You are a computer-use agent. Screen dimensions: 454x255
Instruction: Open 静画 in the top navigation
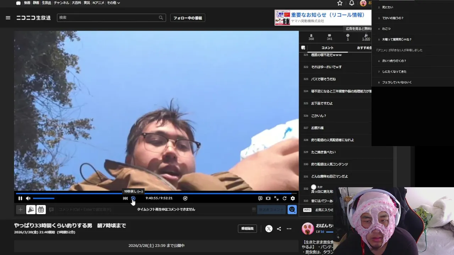(x=36, y=3)
